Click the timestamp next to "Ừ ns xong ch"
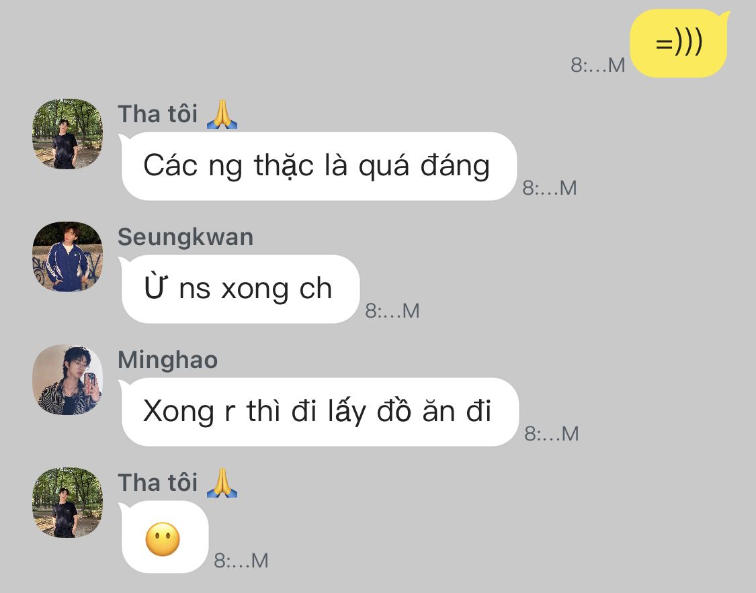 coord(392,311)
